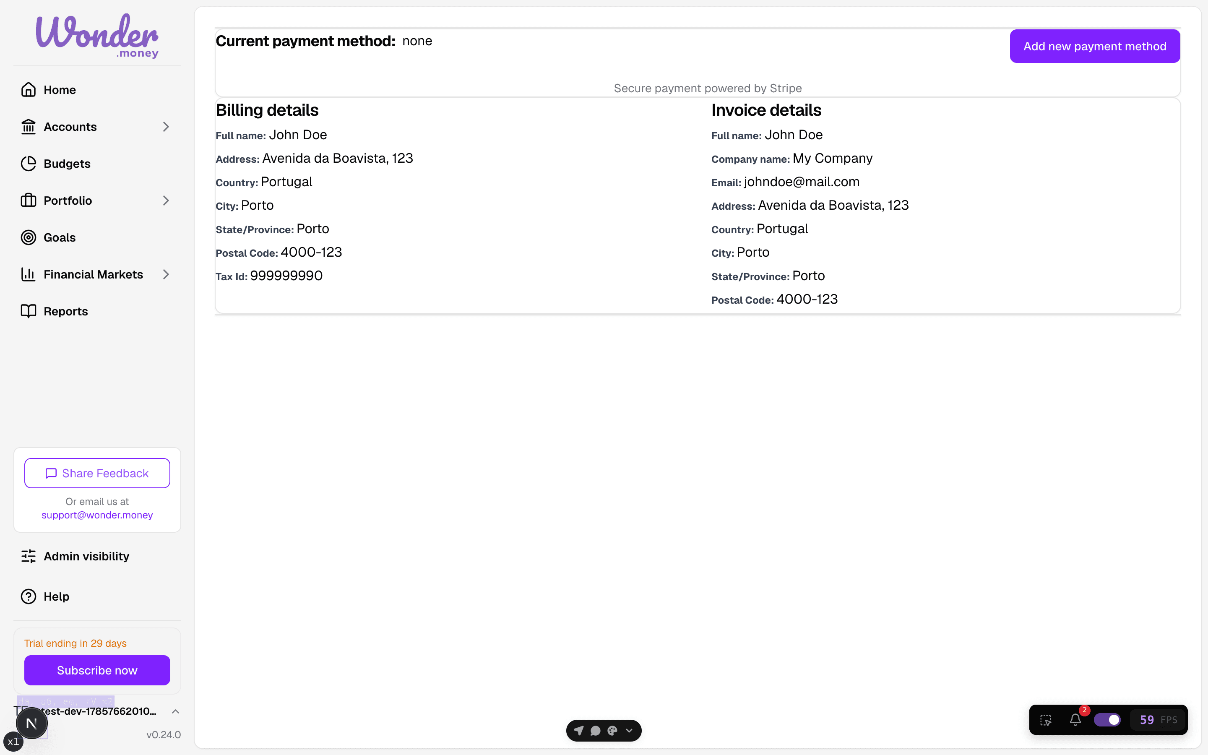1208x755 pixels.
Task: Click Add new payment method button
Action: pos(1095,47)
